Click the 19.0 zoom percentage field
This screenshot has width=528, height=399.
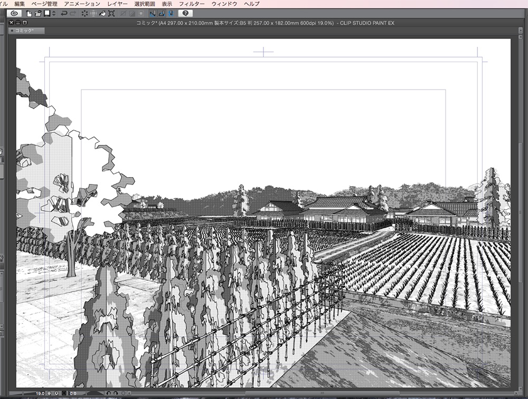click(x=40, y=393)
